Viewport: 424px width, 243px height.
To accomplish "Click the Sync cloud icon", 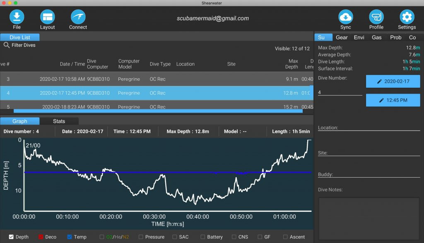I will tap(346, 17).
